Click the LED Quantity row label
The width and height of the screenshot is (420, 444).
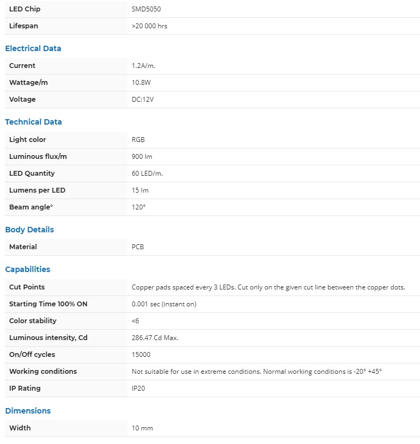point(32,174)
